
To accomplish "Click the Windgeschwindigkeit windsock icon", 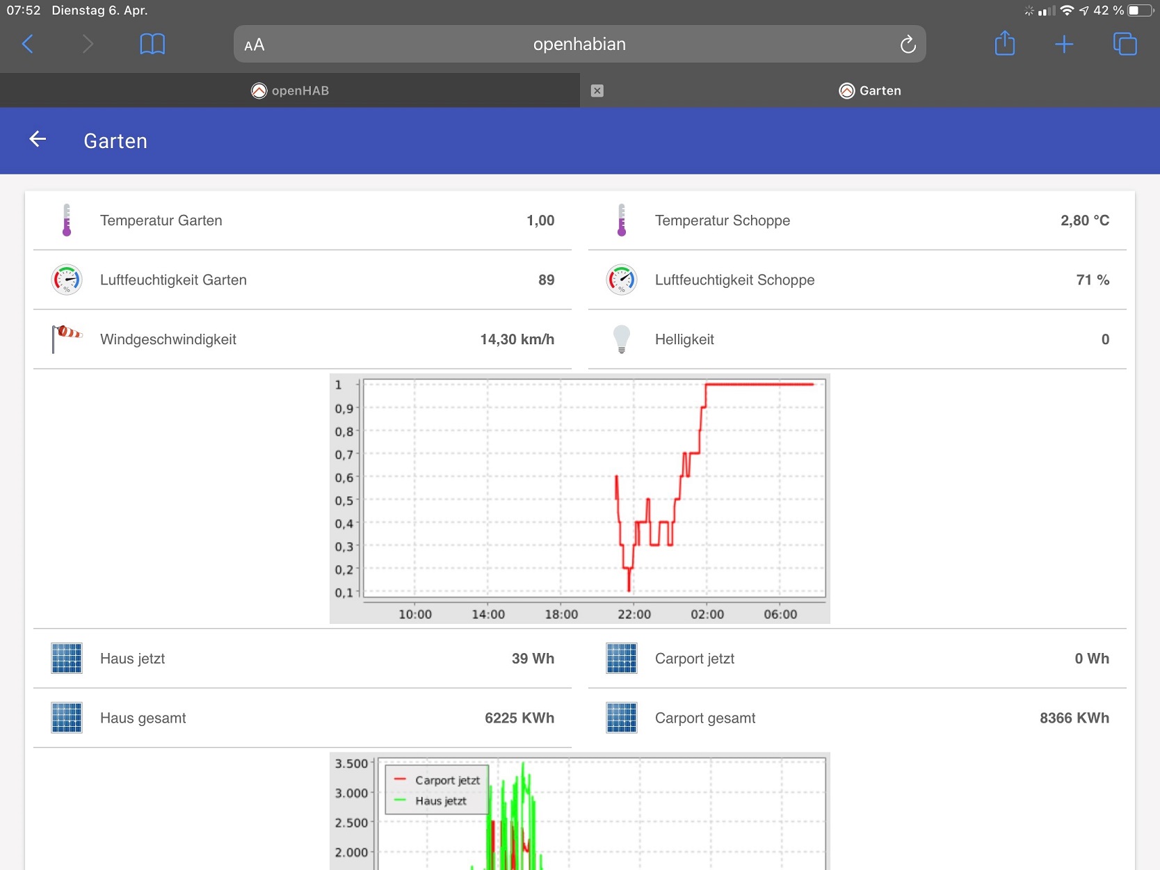I will point(67,339).
